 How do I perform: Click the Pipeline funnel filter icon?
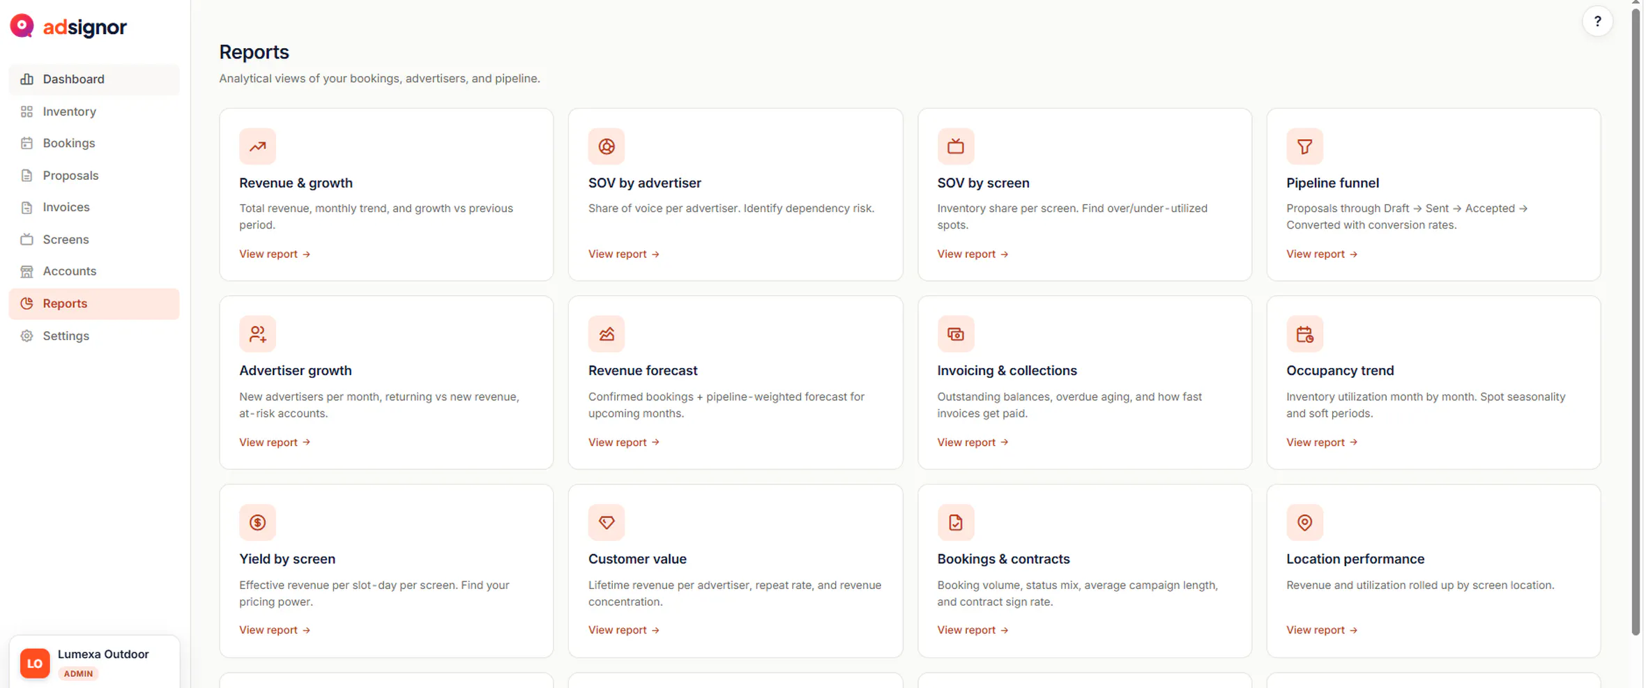click(x=1304, y=146)
